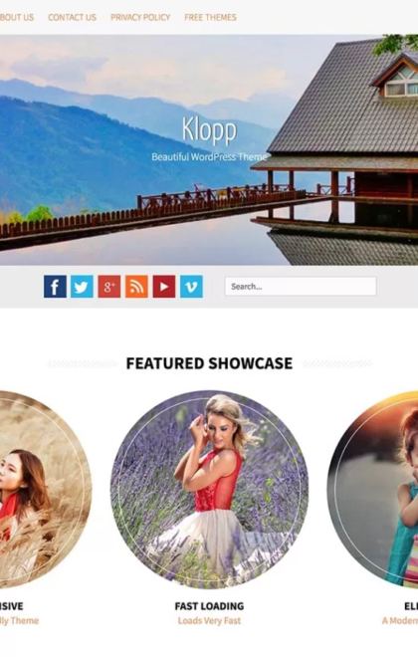
Task: Select the Contact Us menu item
Action: click(x=72, y=17)
